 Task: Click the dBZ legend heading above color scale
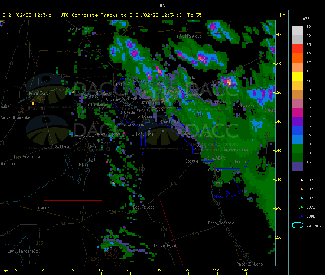[x=306, y=19]
